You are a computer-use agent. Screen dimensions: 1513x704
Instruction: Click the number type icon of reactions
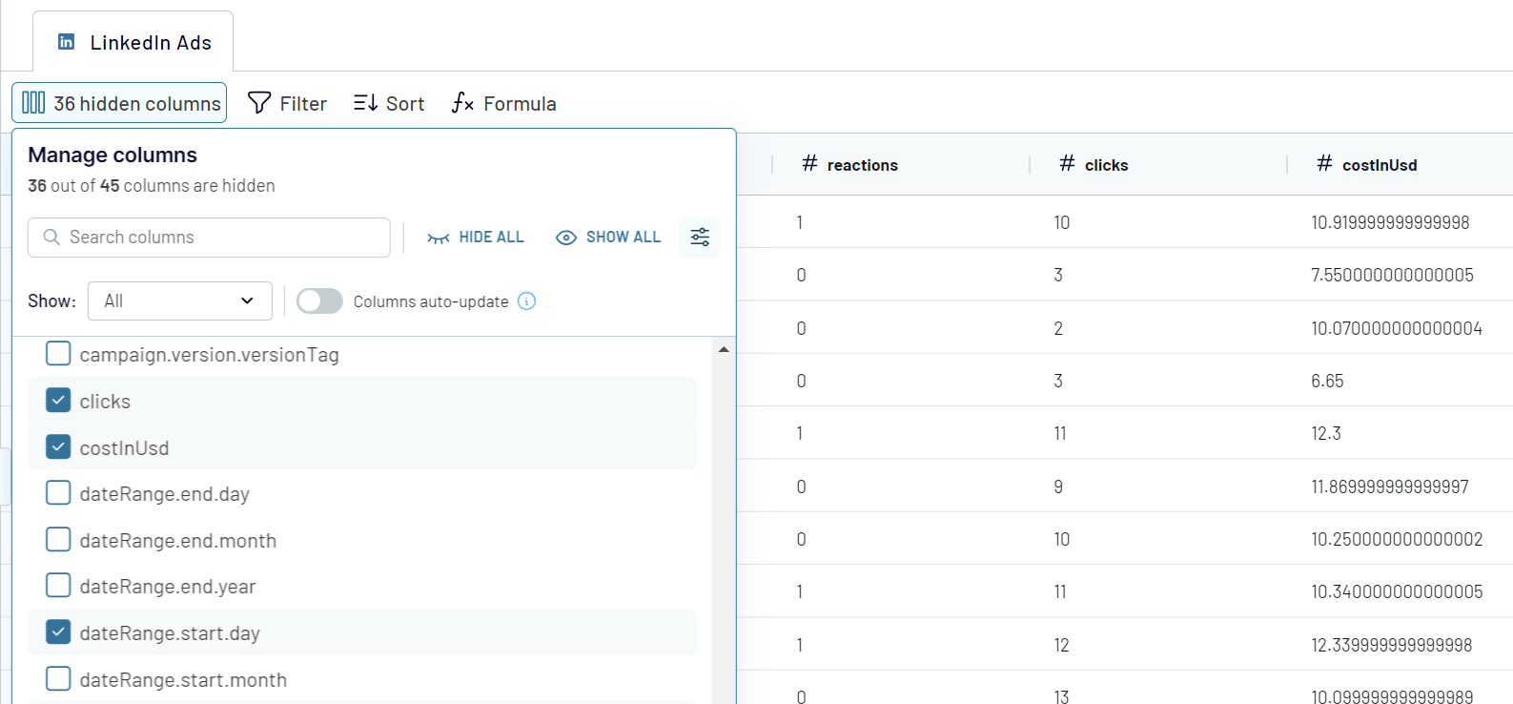809,164
